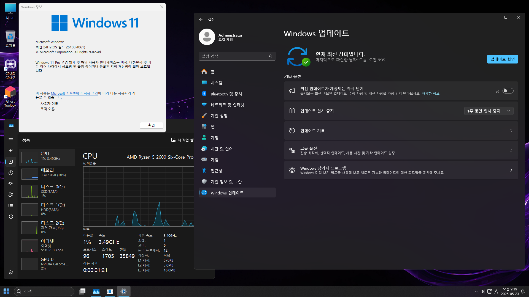This screenshot has height=297, width=529.
Task: Open Details list icon in Task Manager
Action: [11, 206]
